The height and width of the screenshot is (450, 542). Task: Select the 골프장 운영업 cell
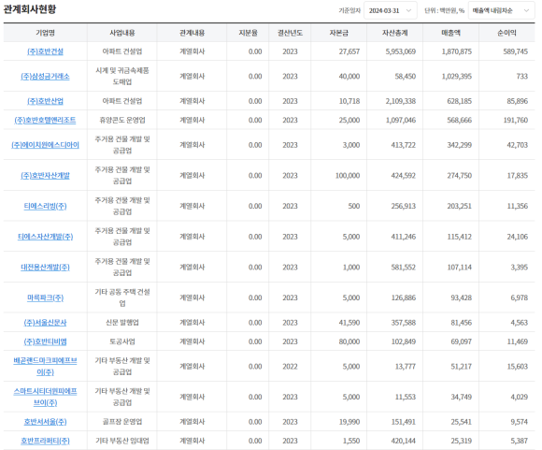(122, 422)
